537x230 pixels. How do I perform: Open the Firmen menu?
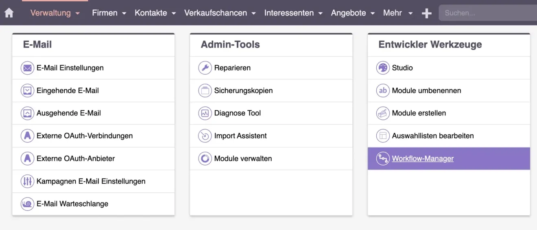pyautogui.click(x=105, y=13)
